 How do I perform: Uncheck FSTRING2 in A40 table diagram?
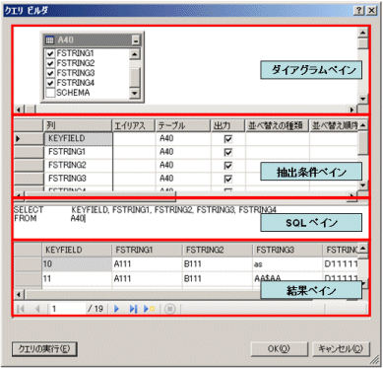(x=50, y=63)
